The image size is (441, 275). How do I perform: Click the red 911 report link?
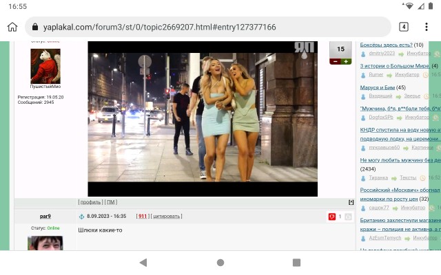(x=143, y=217)
